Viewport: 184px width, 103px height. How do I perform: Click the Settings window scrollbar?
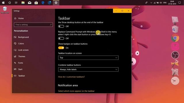(131, 46)
